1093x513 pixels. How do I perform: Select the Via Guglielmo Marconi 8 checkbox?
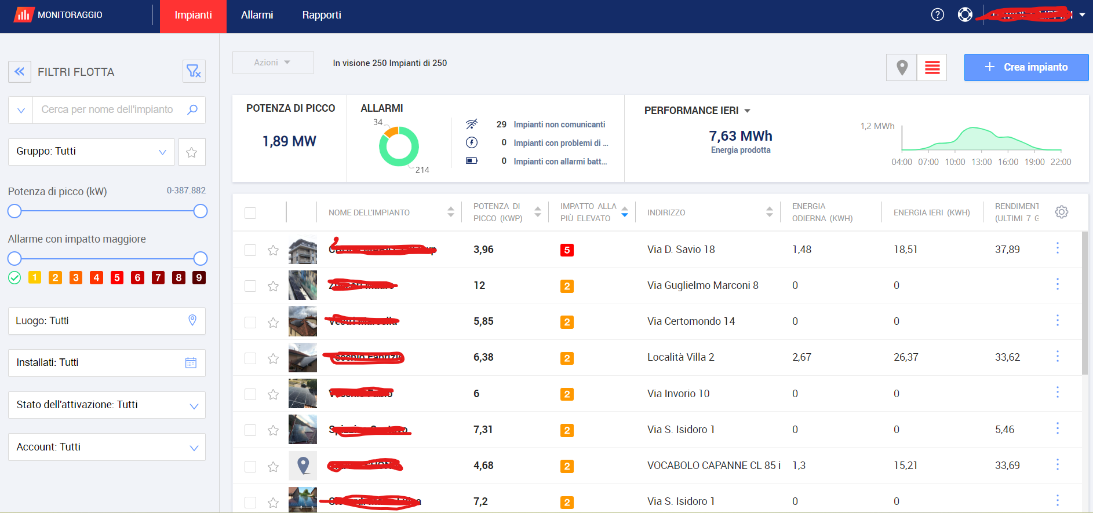coord(250,286)
